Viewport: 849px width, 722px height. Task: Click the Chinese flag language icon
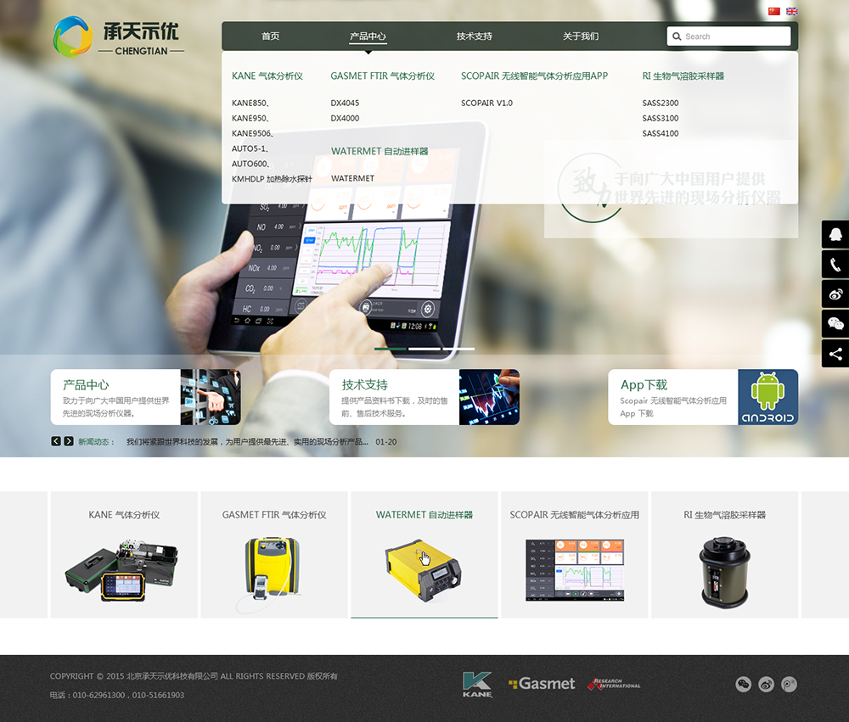(773, 12)
